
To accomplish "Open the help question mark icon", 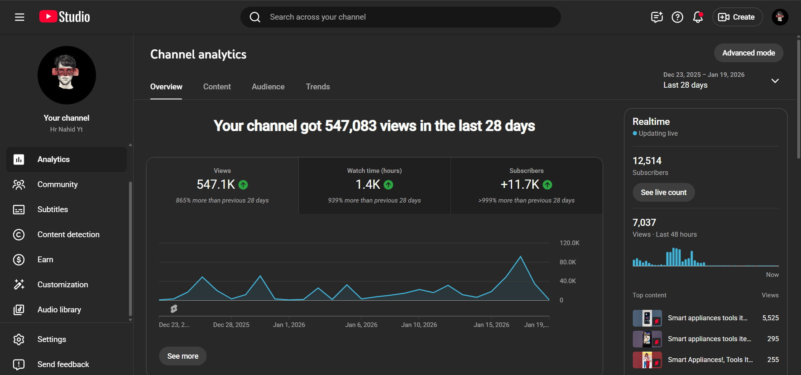I will tap(677, 17).
